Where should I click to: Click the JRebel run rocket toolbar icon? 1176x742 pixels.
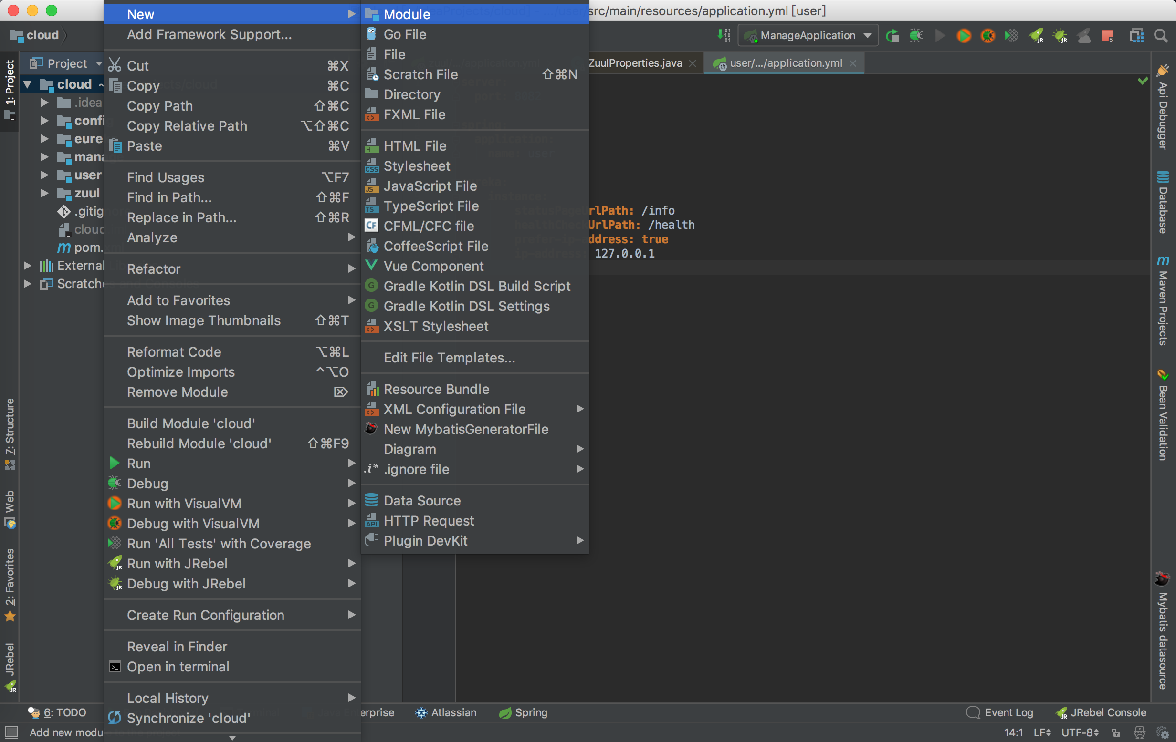tap(1036, 36)
